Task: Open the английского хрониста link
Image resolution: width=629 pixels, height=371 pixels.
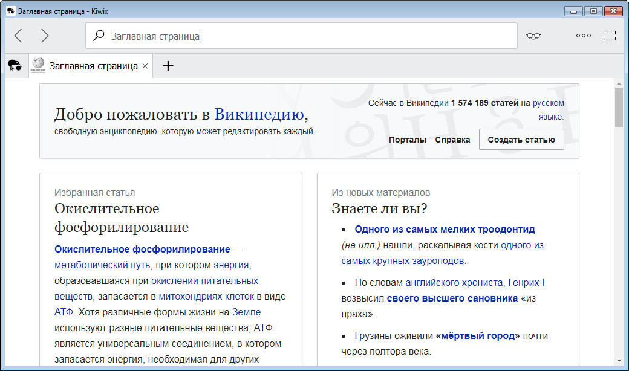Action: tap(454, 283)
